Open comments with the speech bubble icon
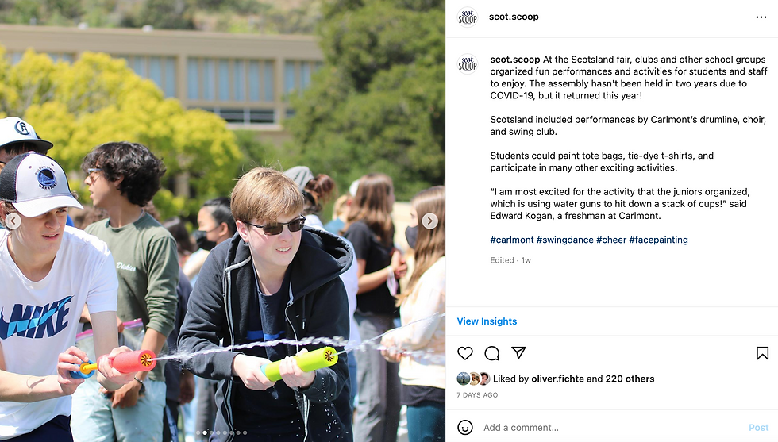Viewport: 778px width, 442px height. pos(491,353)
